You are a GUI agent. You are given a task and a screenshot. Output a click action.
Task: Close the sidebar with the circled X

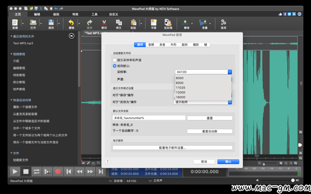72,36
